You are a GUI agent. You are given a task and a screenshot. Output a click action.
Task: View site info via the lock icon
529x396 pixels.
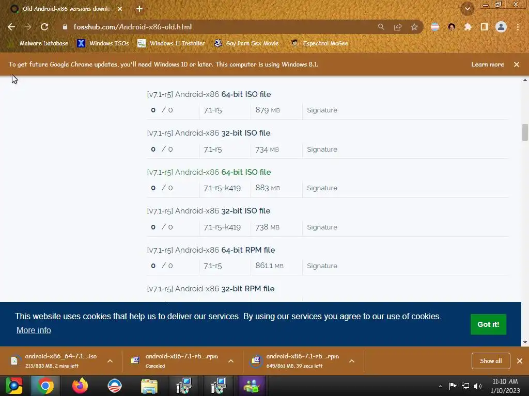coord(65,27)
